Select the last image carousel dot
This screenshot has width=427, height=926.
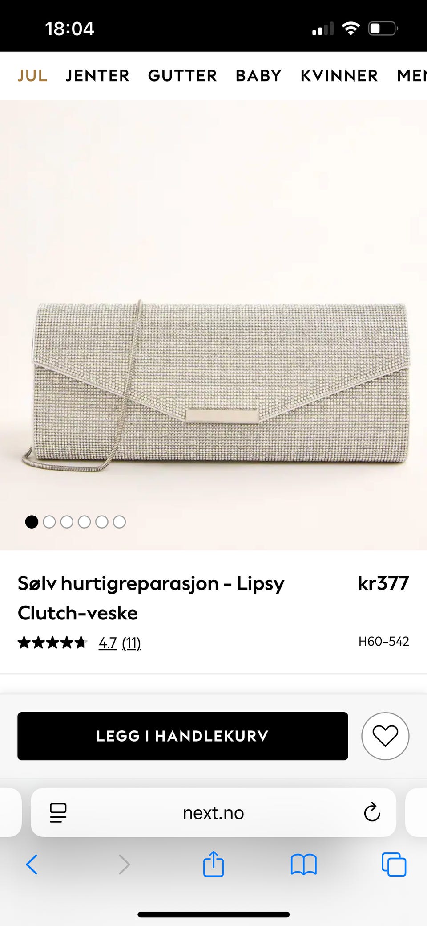(119, 522)
